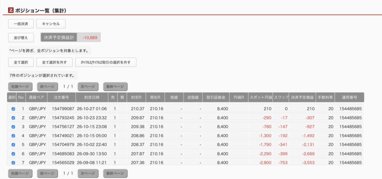Screen dimensions: 382x179
Task: Click the top 次ページ button above the table
Action: 88,87
